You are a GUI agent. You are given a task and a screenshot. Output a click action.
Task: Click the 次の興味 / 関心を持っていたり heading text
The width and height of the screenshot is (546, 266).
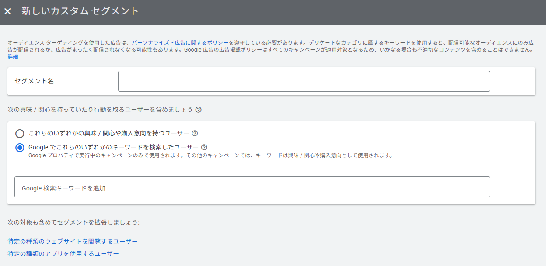[x=100, y=110]
